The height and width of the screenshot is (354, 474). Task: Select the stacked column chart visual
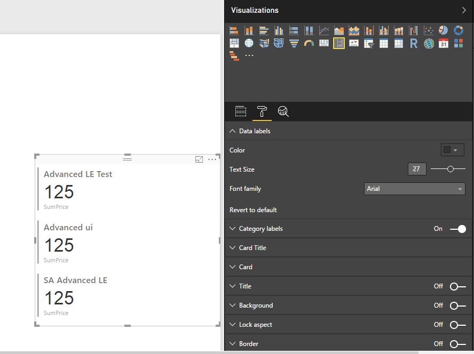[x=249, y=30]
